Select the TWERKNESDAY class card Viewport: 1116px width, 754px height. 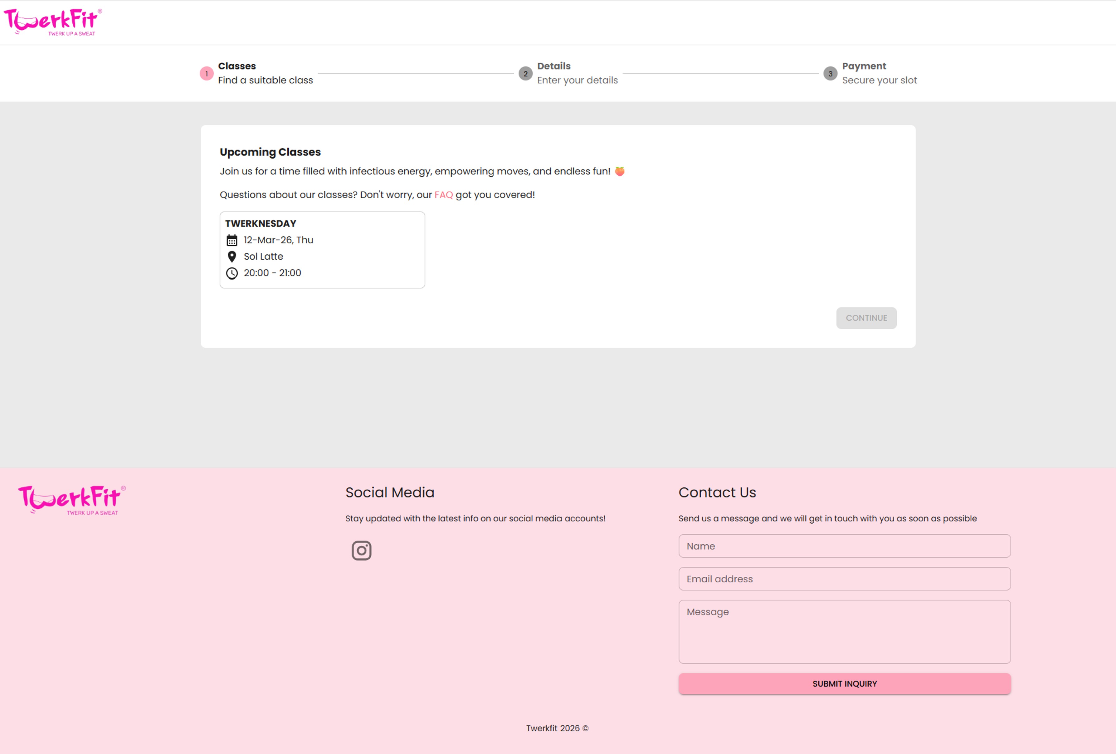[322, 250]
